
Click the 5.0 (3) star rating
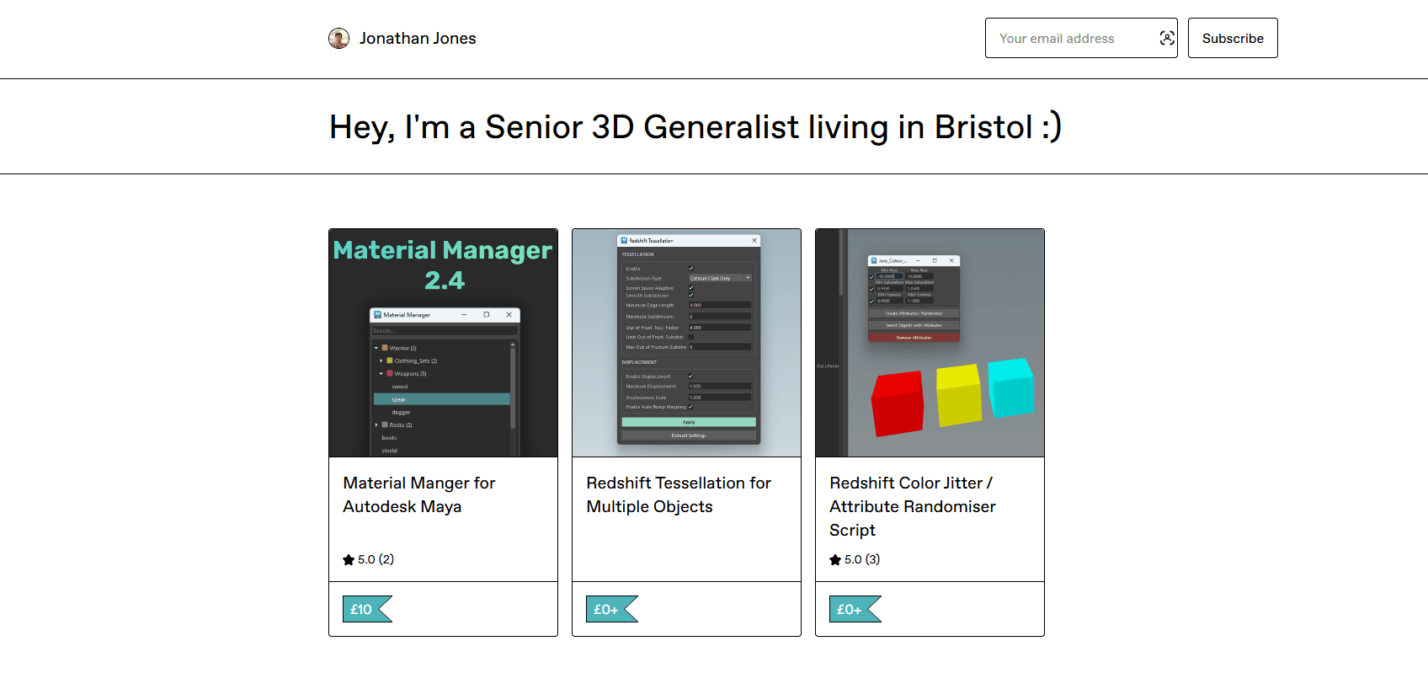click(x=855, y=559)
